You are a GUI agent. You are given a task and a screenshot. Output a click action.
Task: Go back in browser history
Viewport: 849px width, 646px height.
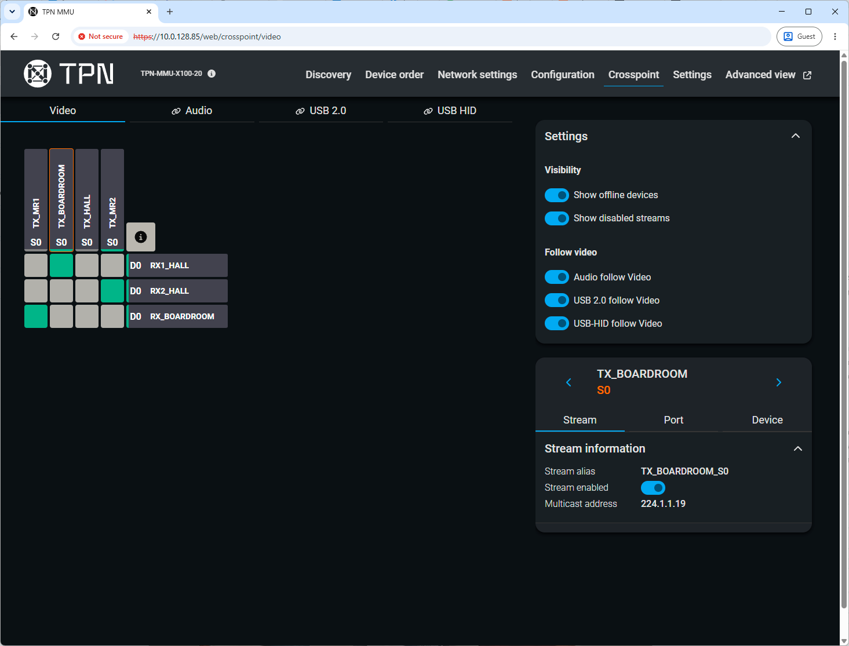(14, 37)
